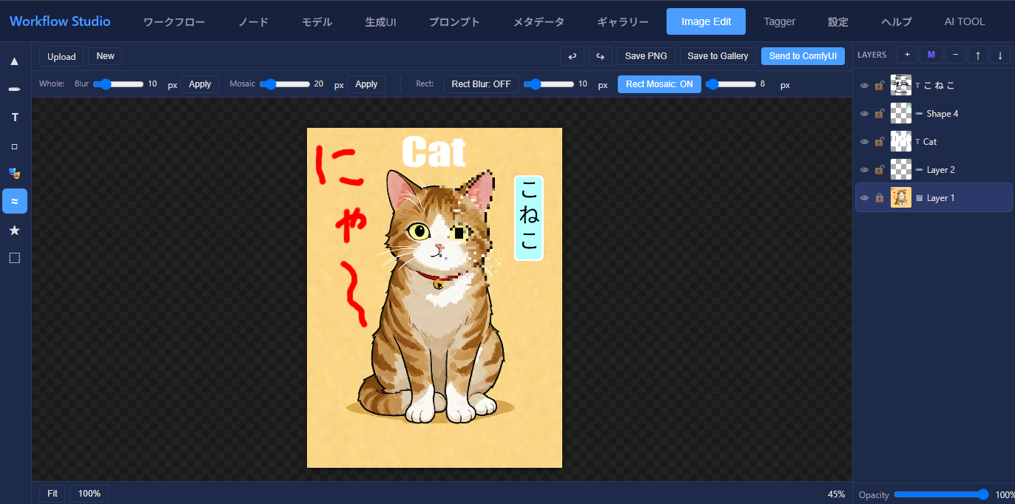Image resolution: width=1015 pixels, height=504 pixels.
Task: Toggle lock on Layer 2
Action: [x=879, y=169]
